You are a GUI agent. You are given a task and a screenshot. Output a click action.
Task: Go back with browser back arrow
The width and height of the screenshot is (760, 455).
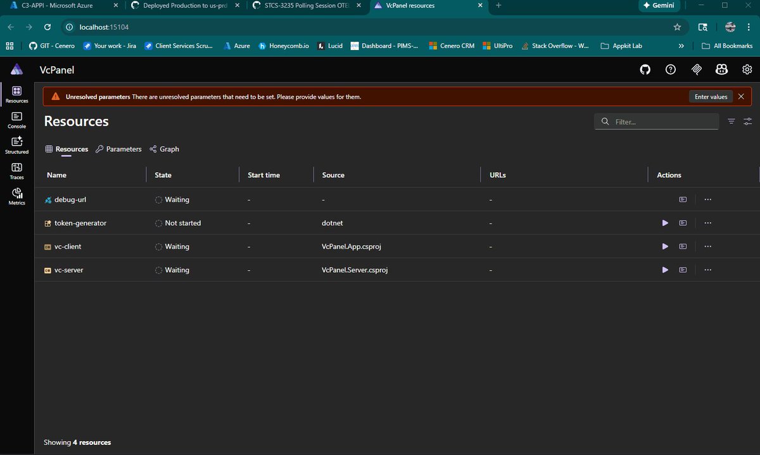(x=11, y=27)
